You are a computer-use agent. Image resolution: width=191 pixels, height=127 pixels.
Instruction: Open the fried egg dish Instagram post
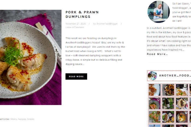coord(182,117)
